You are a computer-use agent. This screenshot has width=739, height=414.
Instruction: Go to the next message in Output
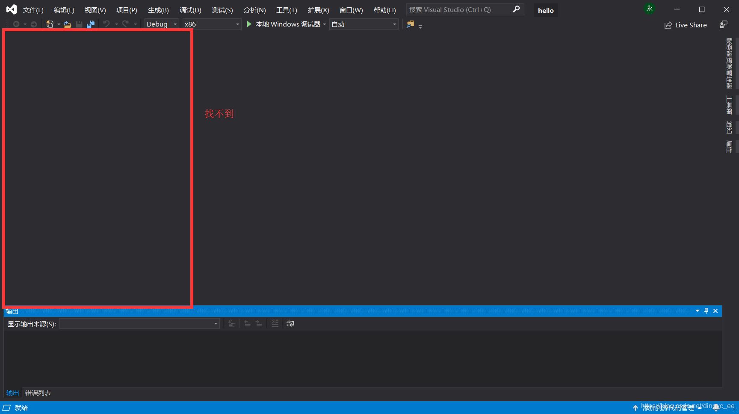coord(259,324)
